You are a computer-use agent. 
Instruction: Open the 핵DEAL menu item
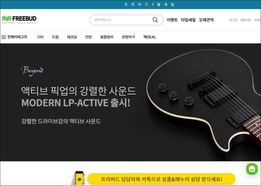point(150,37)
